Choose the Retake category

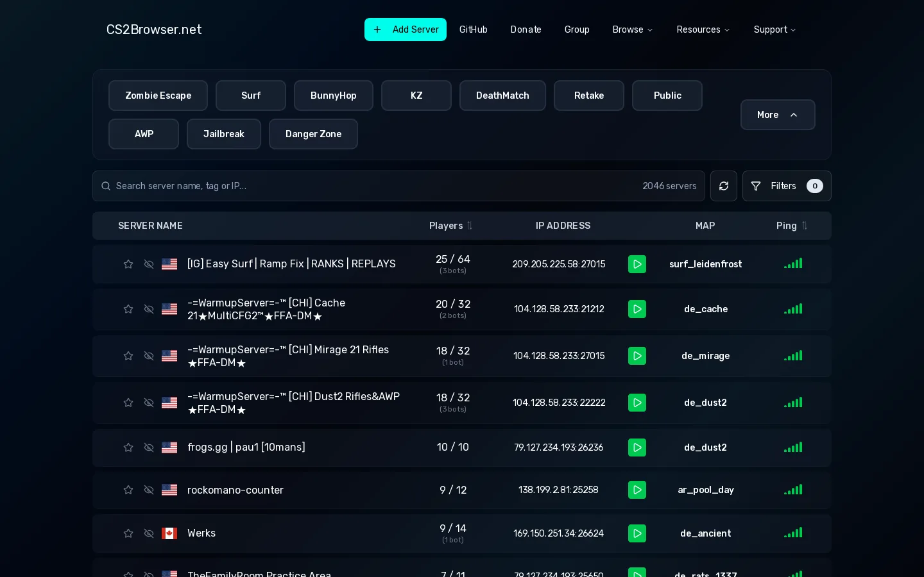(x=589, y=96)
